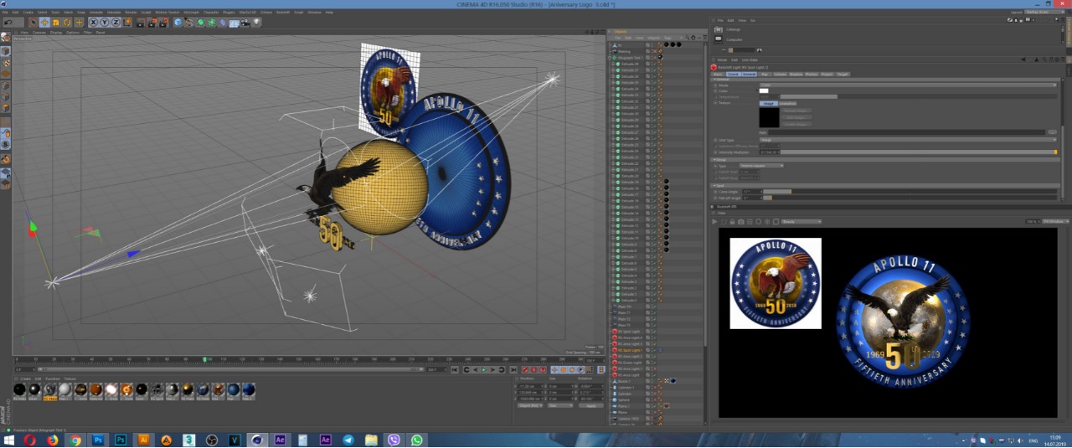Image resolution: width=1072 pixels, height=448 pixels.
Task: Click the Rotate tool icon
Action: (68, 23)
